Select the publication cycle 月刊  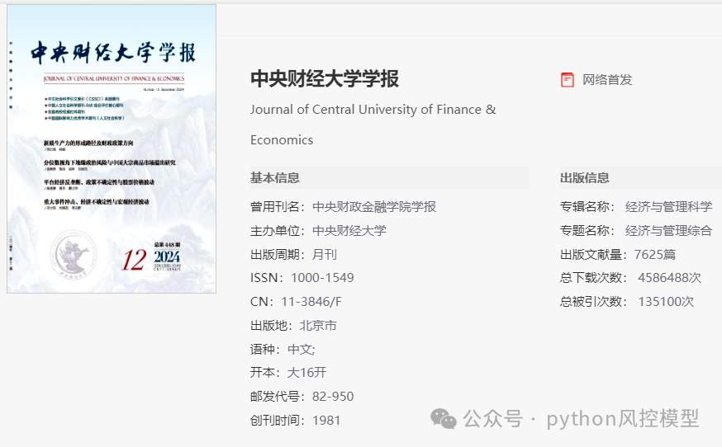point(325,255)
